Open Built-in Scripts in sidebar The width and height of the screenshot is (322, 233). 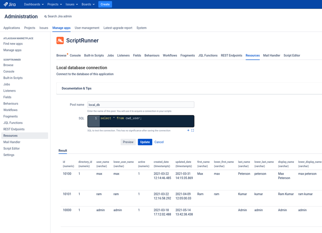[x=13, y=78]
